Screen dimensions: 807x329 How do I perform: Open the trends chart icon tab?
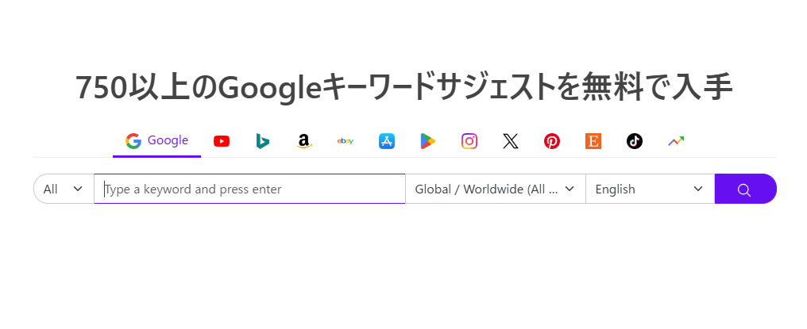pyautogui.click(x=676, y=141)
